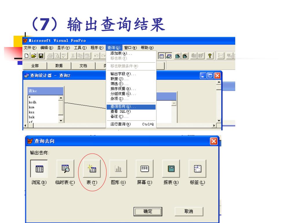Open the 文件(F) menu
Screen dimensions: 297x223
point(30,48)
